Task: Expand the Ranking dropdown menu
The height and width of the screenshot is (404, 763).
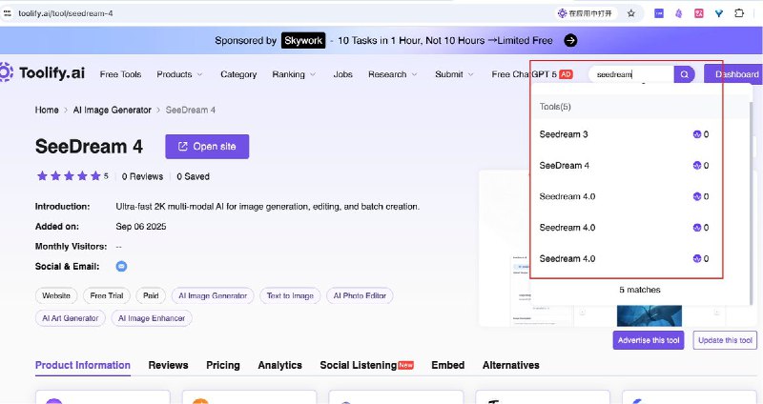Action: (294, 74)
